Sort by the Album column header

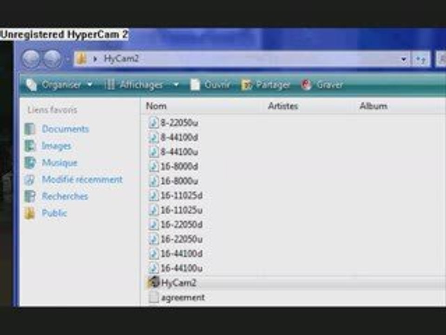[x=373, y=106]
